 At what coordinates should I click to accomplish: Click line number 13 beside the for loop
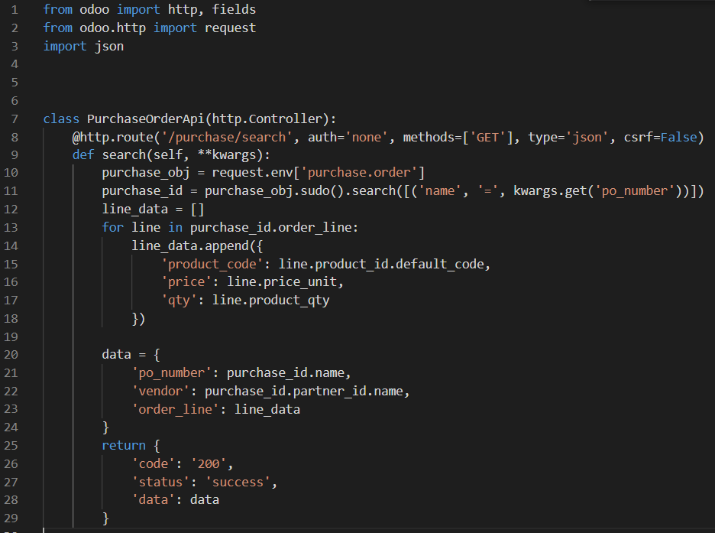(14, 226)
